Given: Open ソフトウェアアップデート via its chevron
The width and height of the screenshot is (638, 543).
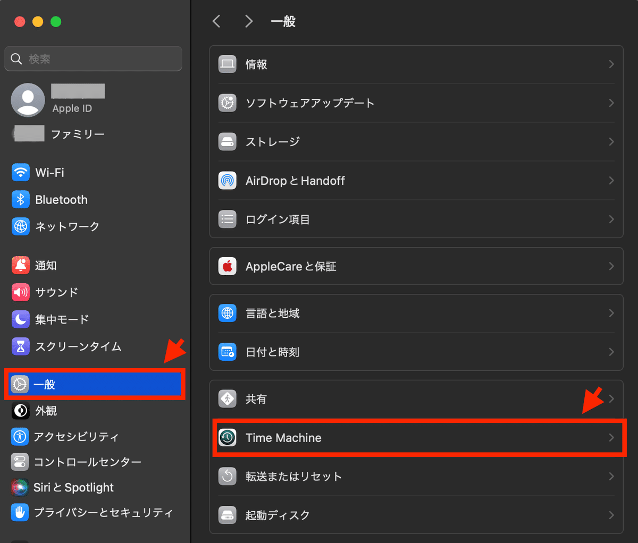Looking at the screenshot, I should [x=611, y=103].
